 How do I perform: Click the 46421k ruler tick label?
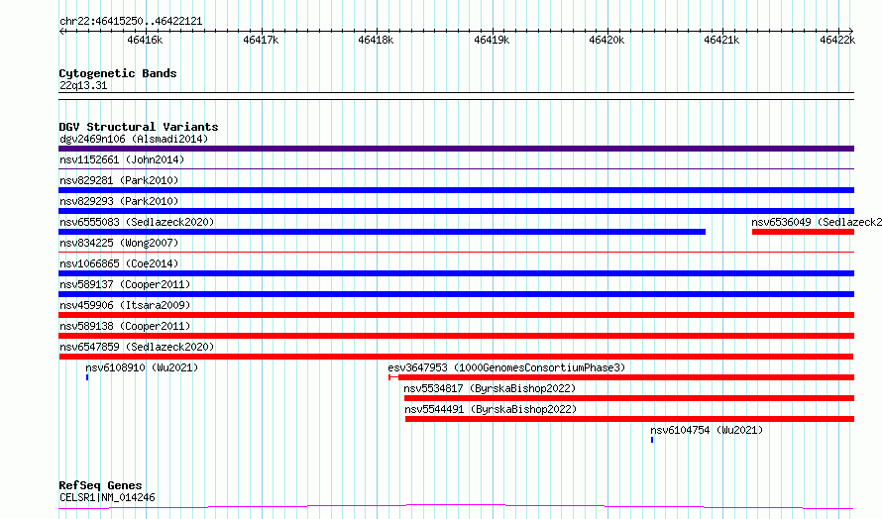click(721, 40)
